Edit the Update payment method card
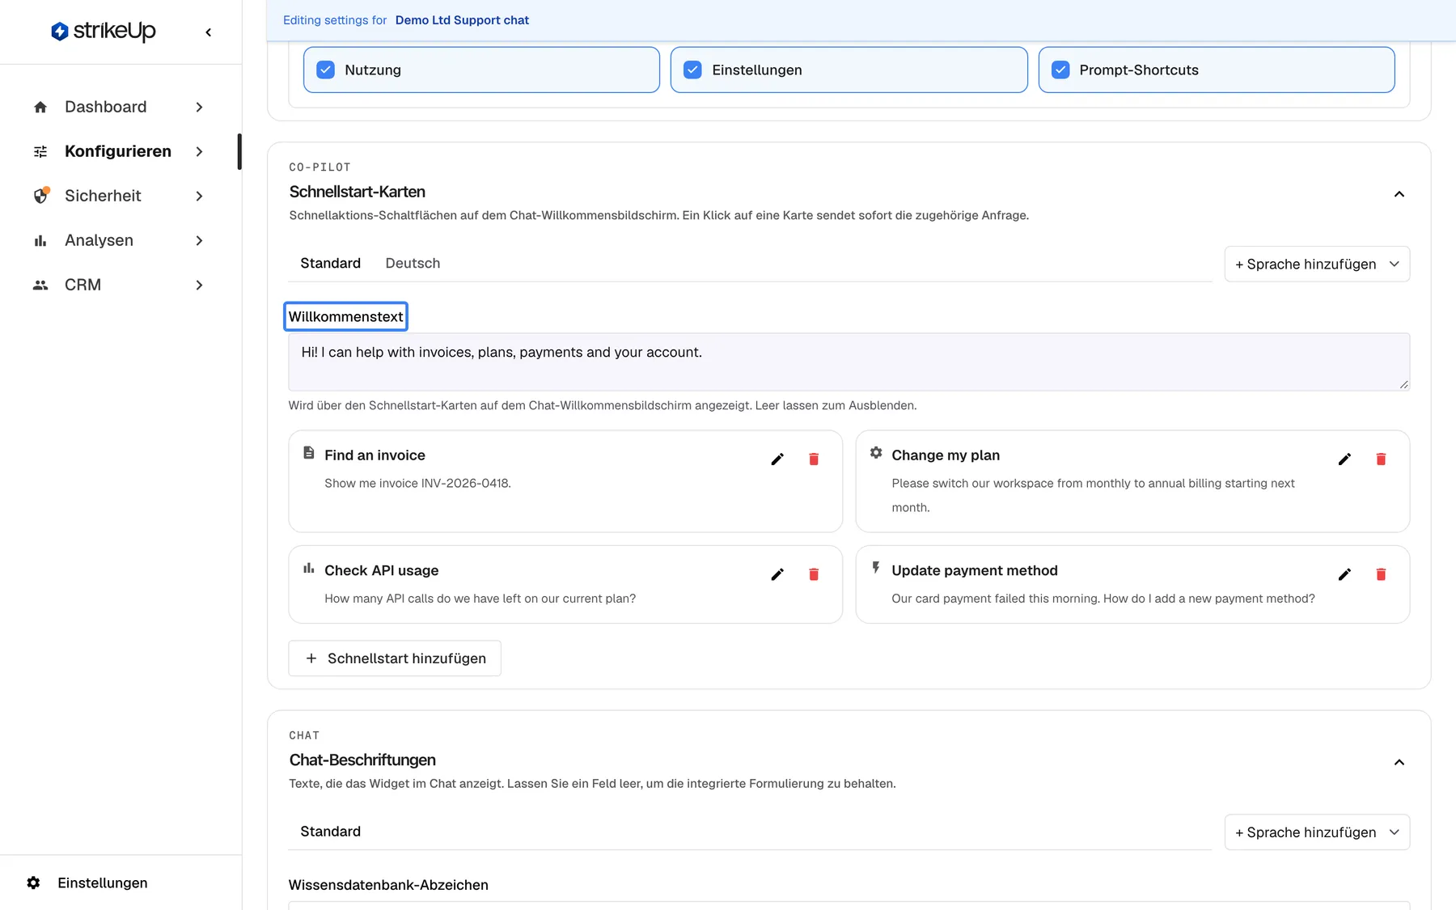Image resolution: width=1456 pixels, height=910 pixels. coord(1344,574)
